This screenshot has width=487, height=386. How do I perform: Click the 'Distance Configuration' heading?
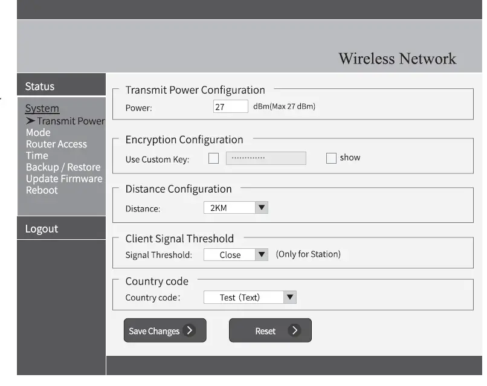pyautogui.click(x=179, y=189)
